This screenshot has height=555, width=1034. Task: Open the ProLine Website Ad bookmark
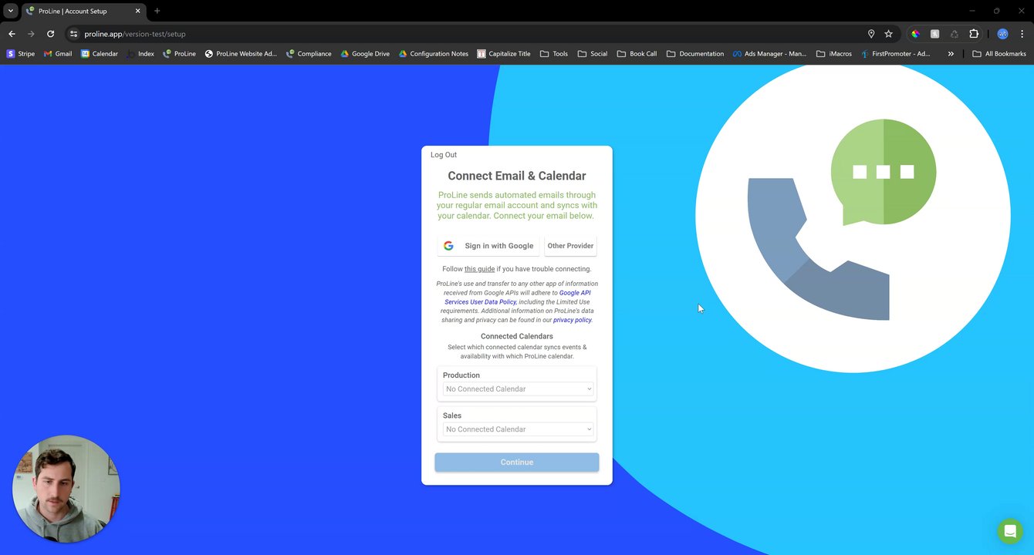[x=240, y=54]
